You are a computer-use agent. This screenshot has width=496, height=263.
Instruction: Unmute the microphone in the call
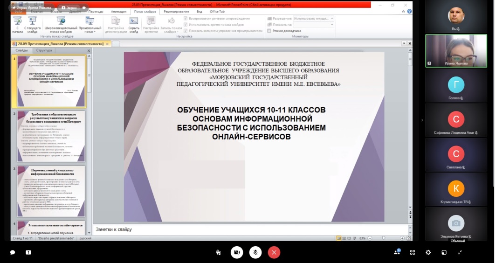[255, 252]
